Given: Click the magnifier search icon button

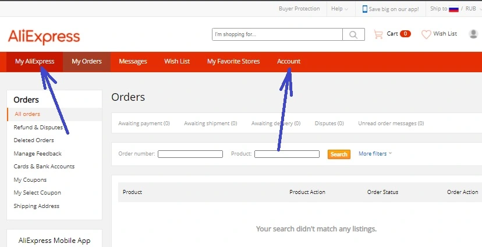Looking at the screenshot, I should 353,34.
